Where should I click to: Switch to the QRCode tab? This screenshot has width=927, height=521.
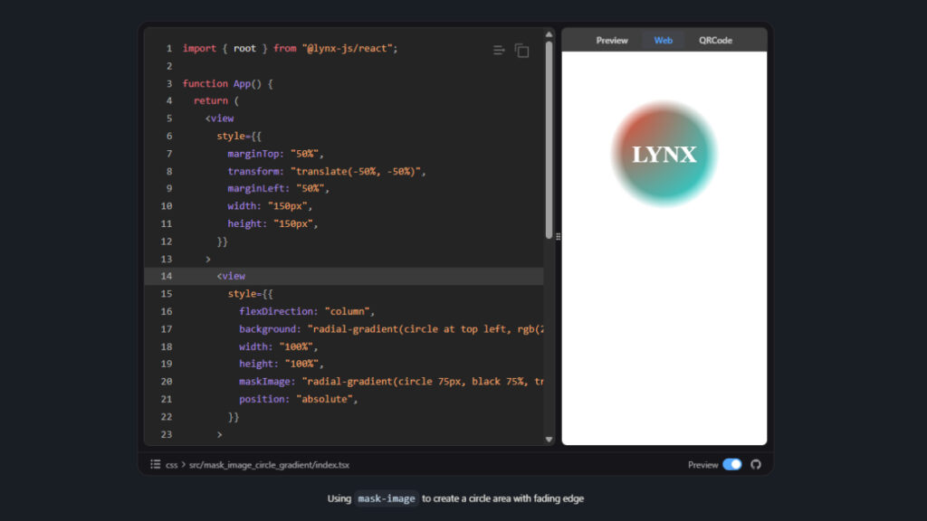click(x=714, y=40)
